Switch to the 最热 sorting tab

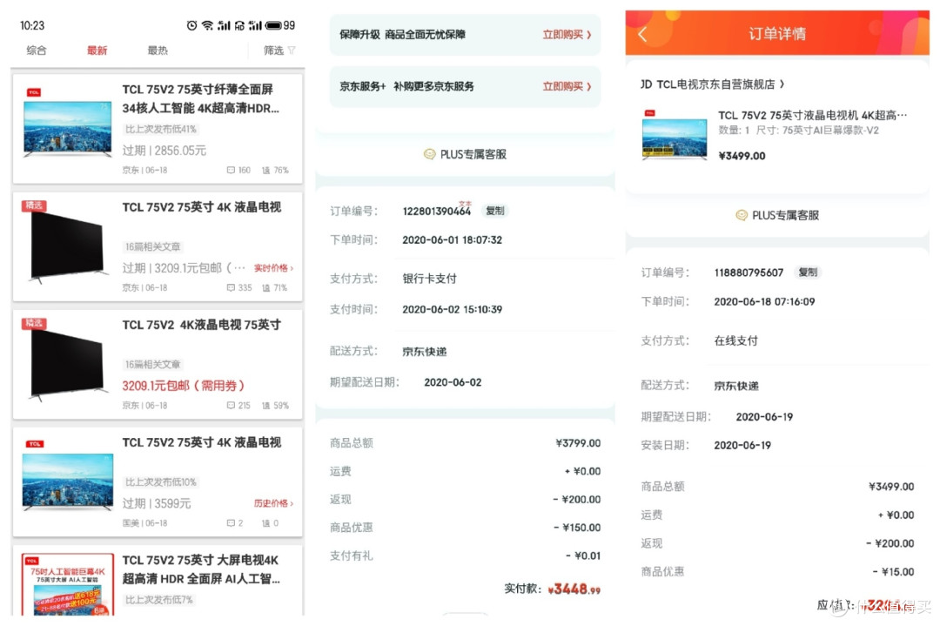[158, 50]
